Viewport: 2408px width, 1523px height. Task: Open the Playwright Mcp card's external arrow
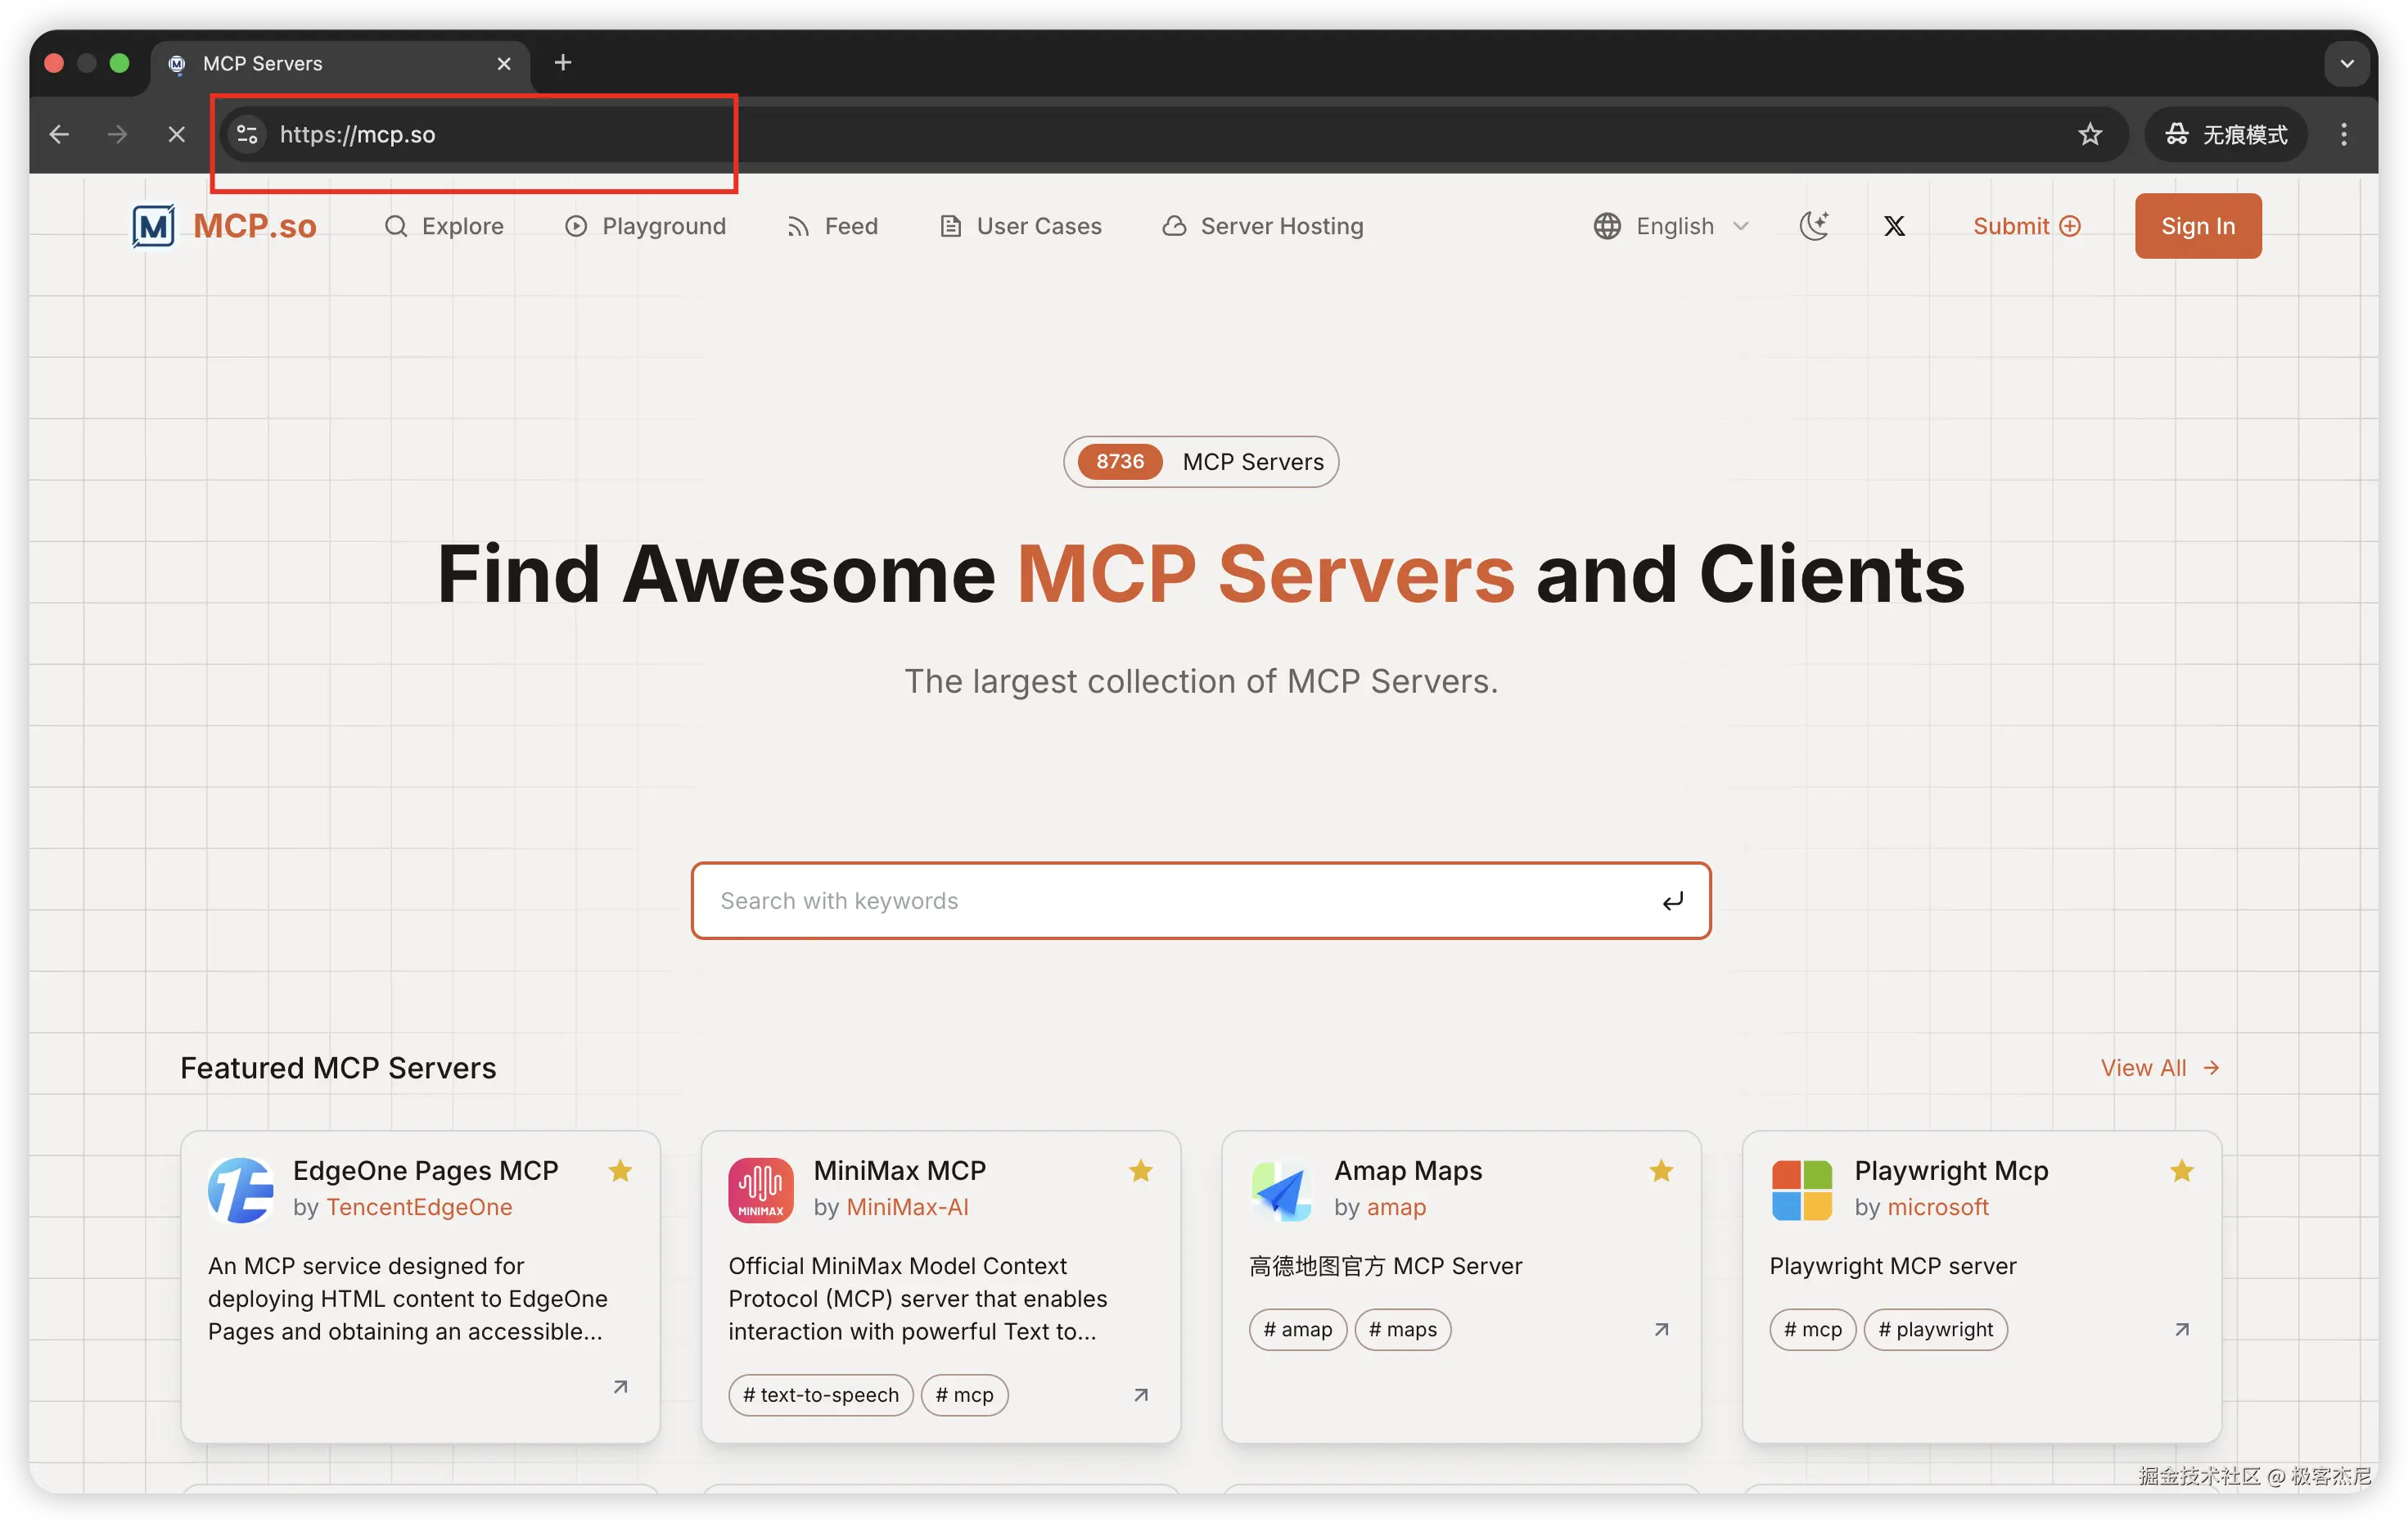pos(2182,1330)
